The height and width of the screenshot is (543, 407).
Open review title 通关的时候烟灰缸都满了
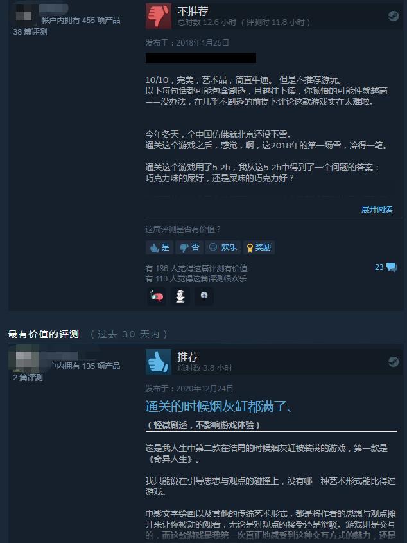pyautogui.click(x=219, y=406)
